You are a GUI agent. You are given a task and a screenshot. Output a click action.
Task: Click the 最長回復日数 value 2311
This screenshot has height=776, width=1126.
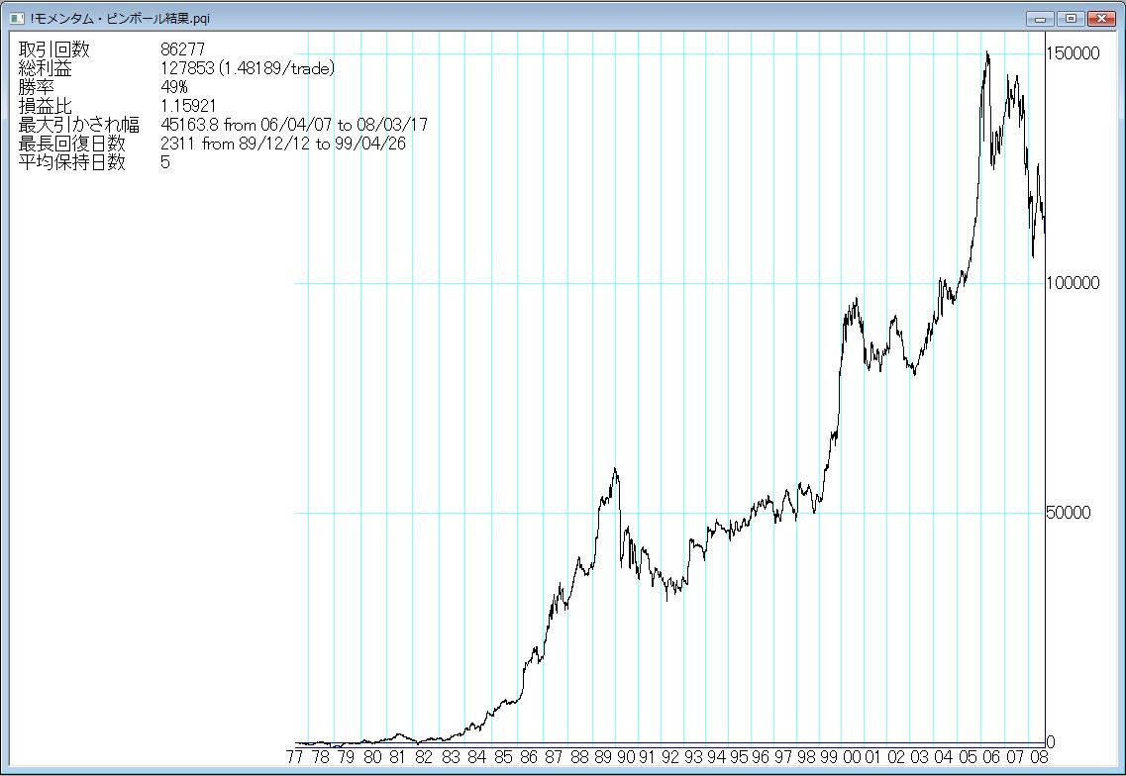coord(178,144)
